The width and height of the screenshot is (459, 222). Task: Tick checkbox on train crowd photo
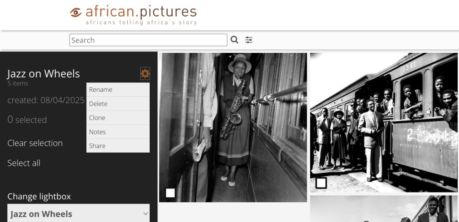coord(321,183)
